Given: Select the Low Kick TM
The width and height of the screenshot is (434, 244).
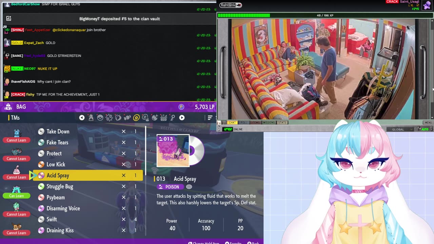Looking at the screenshot, I should pyautogui.click(x=88, y=164).
